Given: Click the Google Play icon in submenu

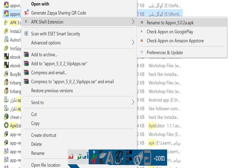Looking at the screenshot, I should pyautogui.click(x=142, y=32).
